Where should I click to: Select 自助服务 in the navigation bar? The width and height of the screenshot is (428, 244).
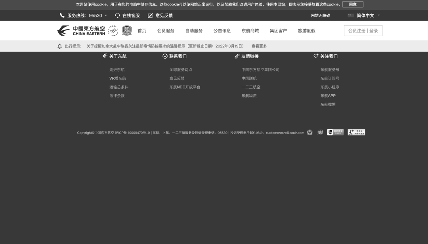click(194, 31)
